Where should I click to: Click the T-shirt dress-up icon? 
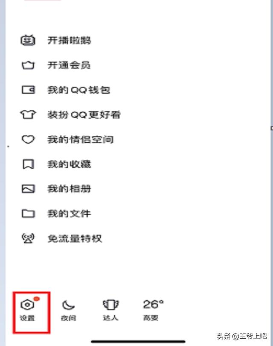[x=28, y=114]
